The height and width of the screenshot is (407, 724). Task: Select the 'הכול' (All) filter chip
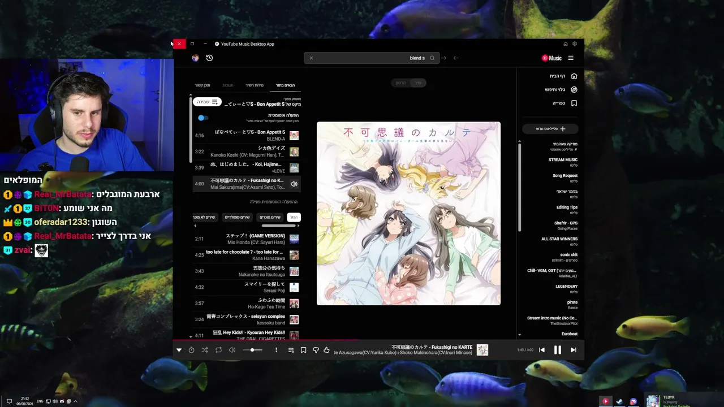point(294,217)
